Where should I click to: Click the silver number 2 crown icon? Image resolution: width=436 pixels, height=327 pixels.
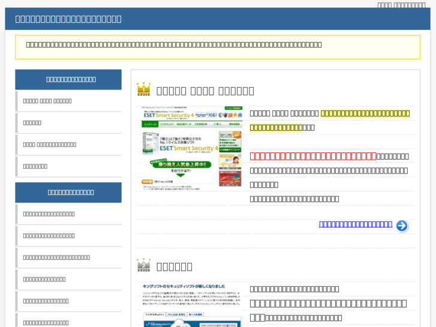[144, 265]
